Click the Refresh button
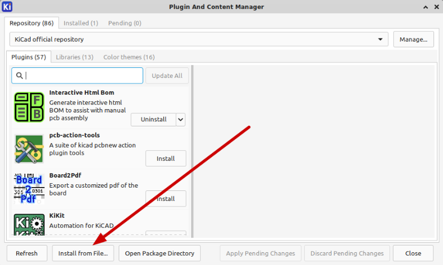 coord(27,253)
